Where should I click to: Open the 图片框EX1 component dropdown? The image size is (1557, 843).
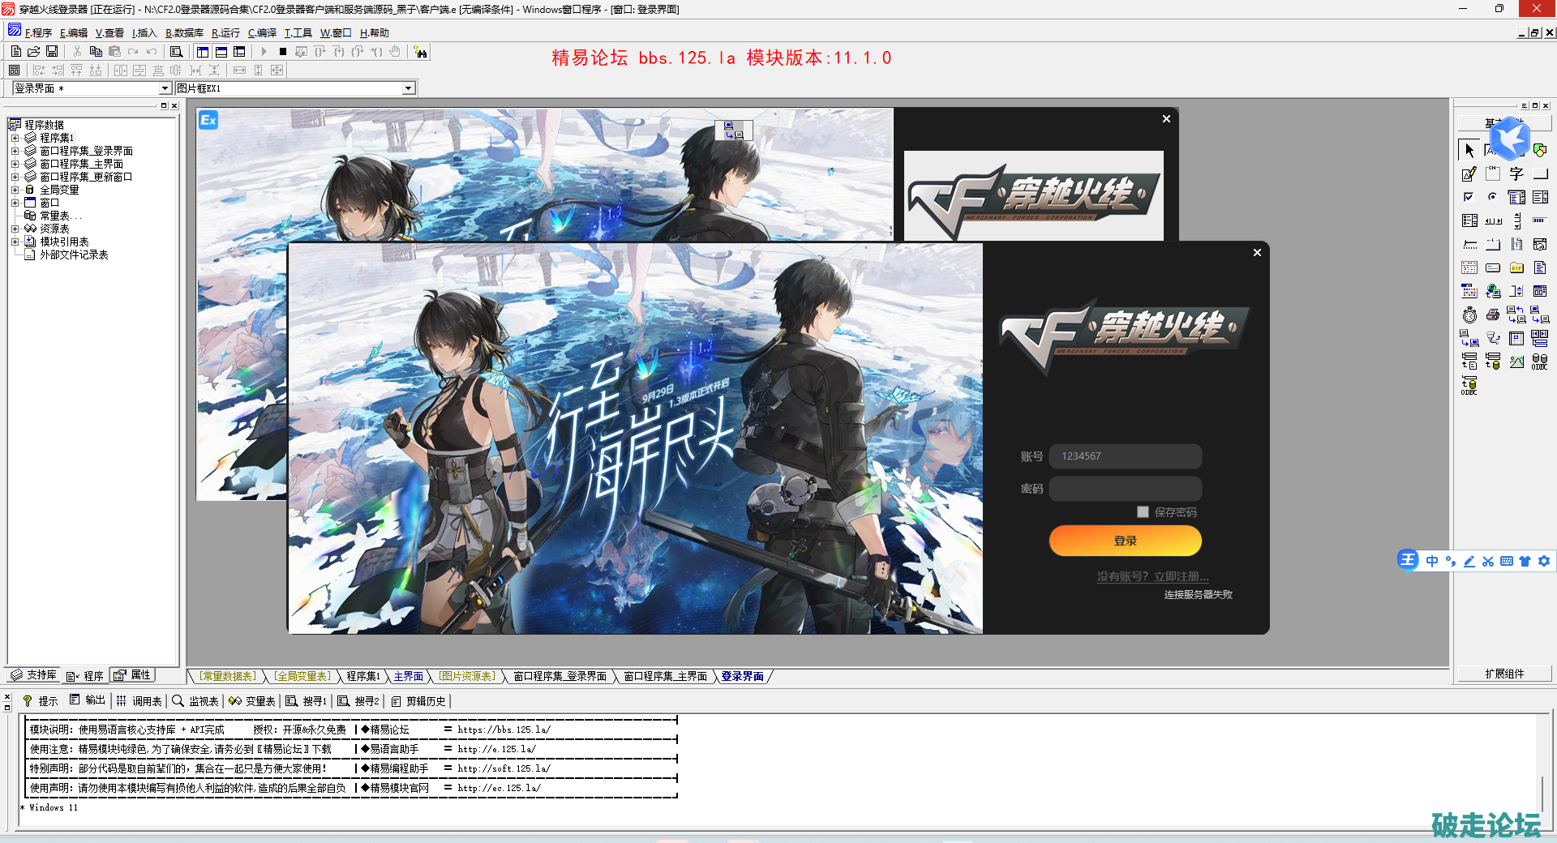coord(409,88)
